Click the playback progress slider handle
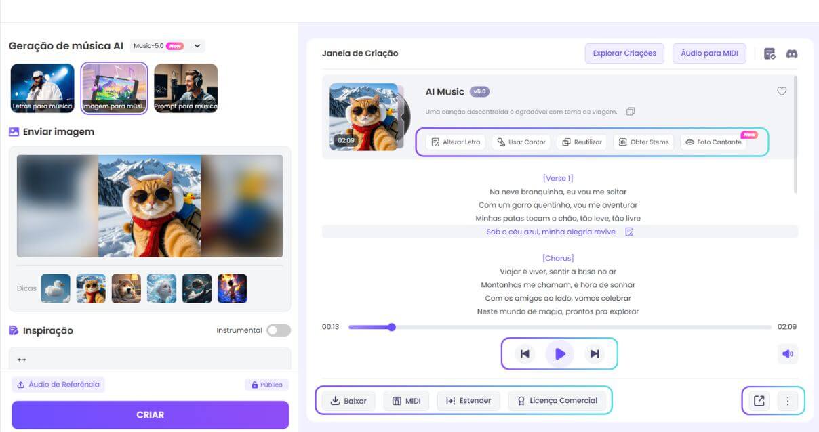 tap(391, 327)
